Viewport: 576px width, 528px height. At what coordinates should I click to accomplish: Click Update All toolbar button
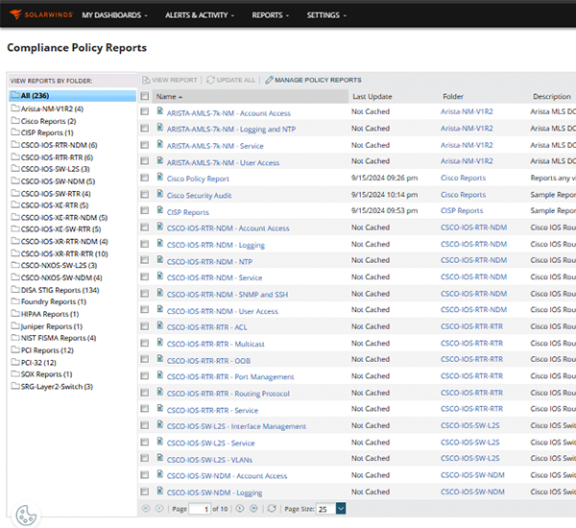230,80
